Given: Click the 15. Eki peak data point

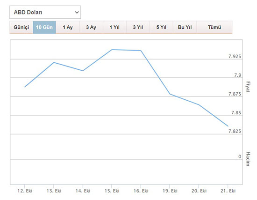Looking at the screenshot, I should tap(112, 50).
